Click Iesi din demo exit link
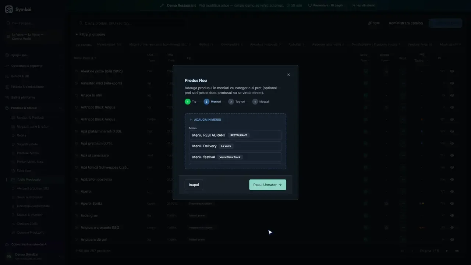This screenshot has height=265, width=471. pos(364,6)
